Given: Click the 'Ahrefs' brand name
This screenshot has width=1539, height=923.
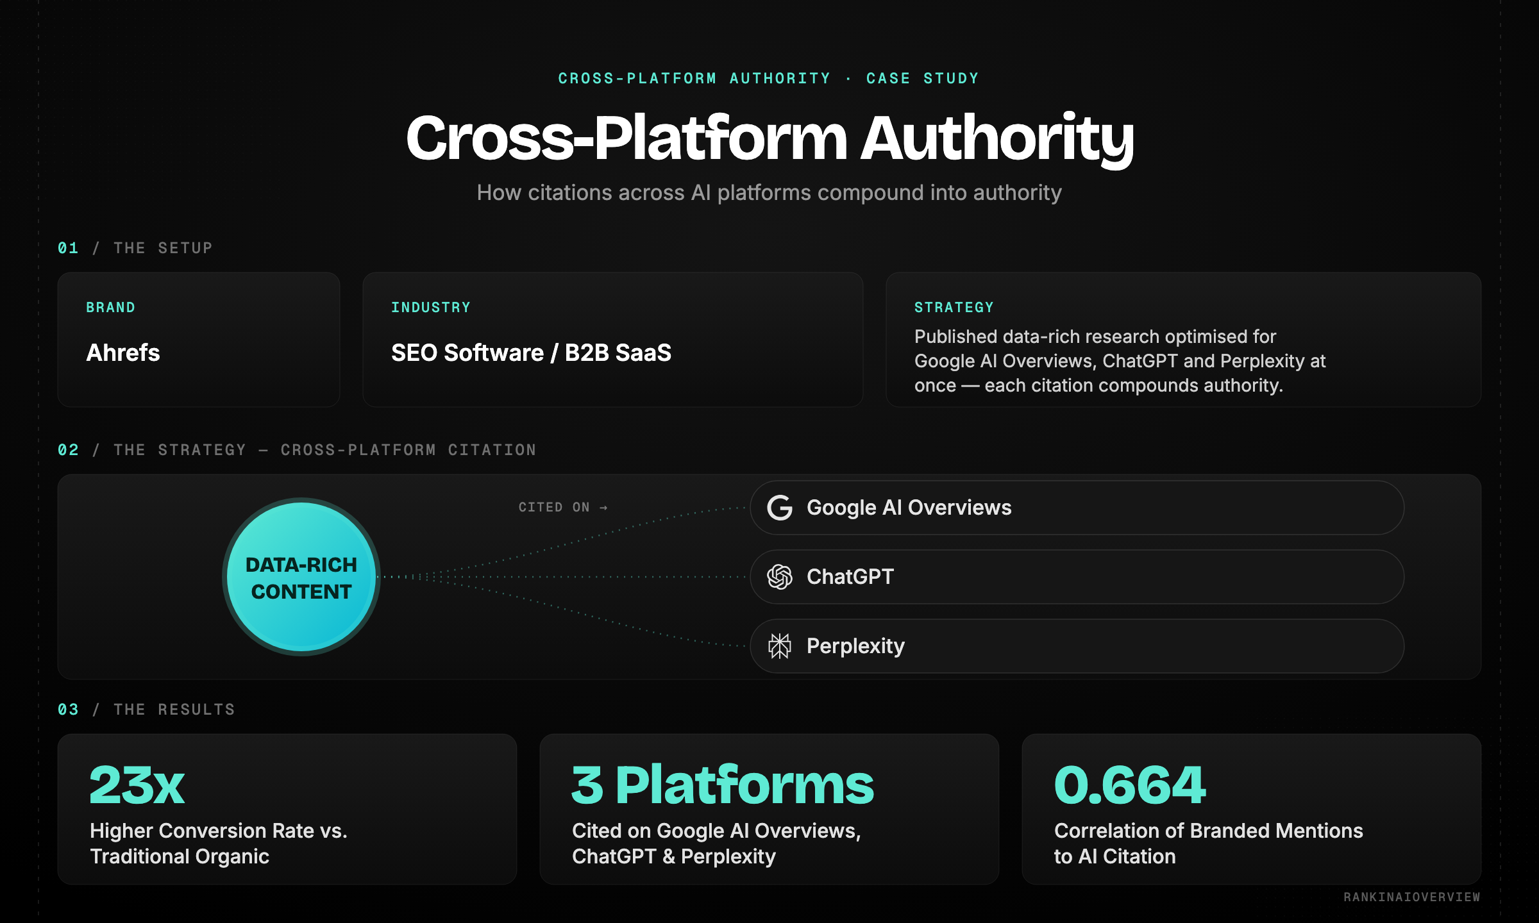Looking at the screenshot, I should point(123,353).
